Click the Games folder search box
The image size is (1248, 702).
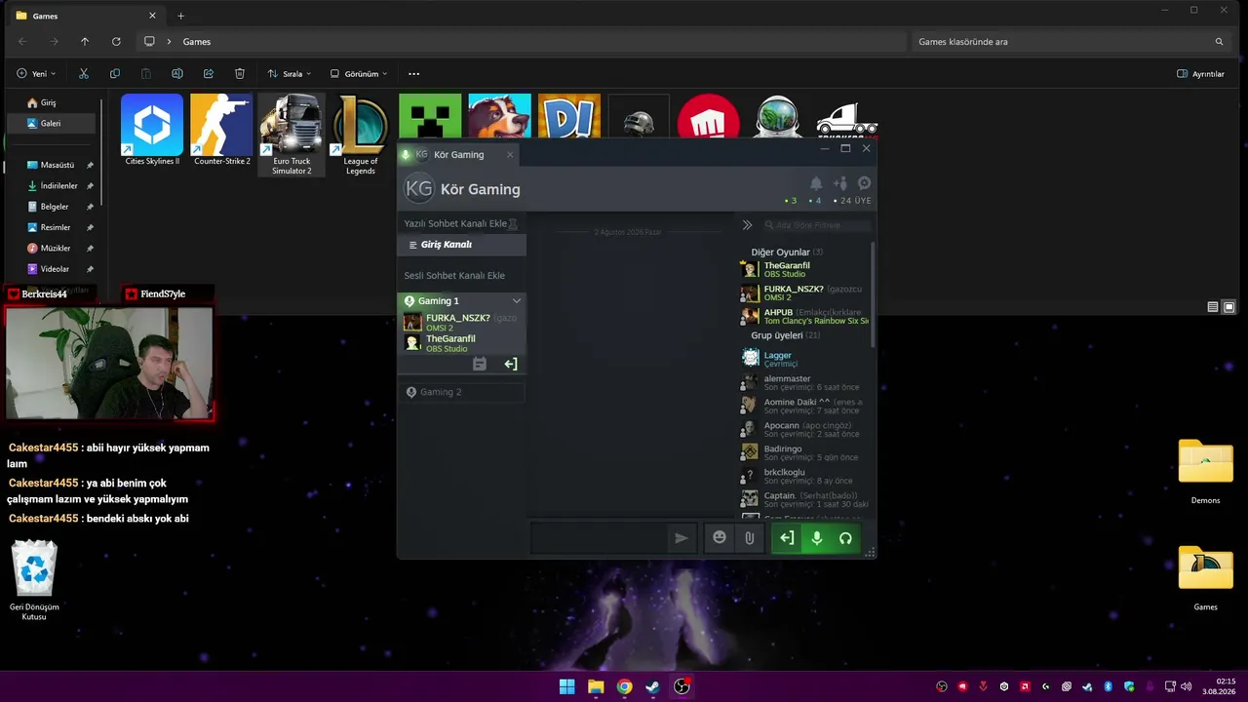tap(1071, 42)
